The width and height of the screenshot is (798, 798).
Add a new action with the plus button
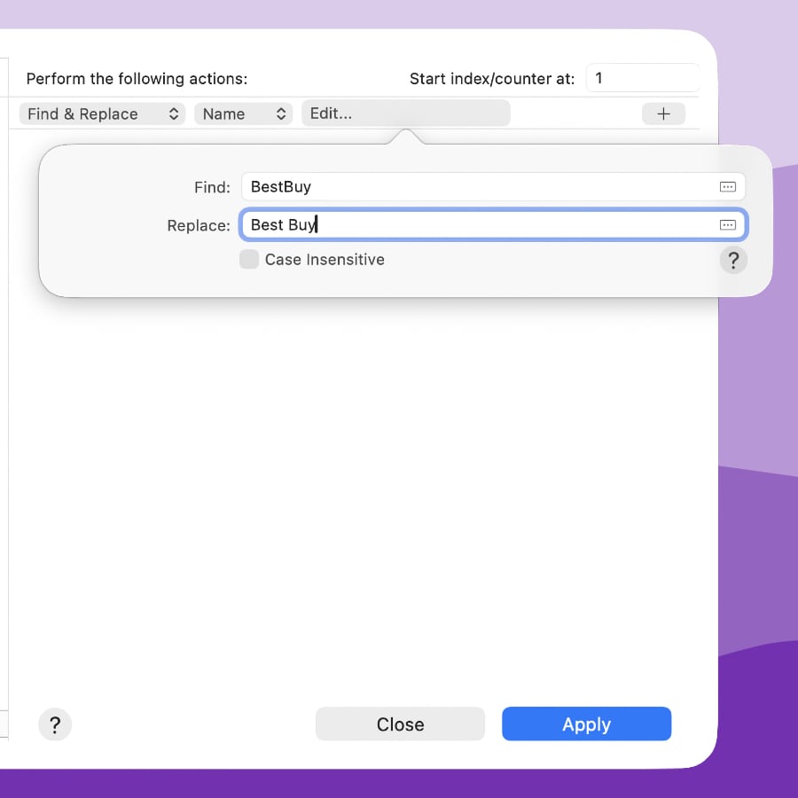pyautogui.click(x=663, y=113)
